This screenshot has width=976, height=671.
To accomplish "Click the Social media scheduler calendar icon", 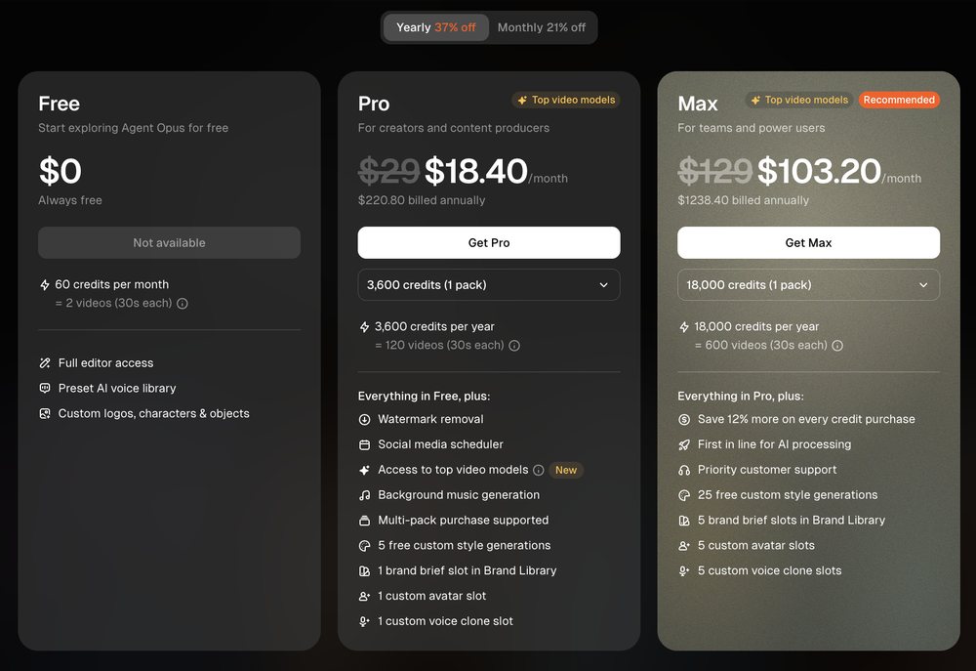I will point(365,444).
